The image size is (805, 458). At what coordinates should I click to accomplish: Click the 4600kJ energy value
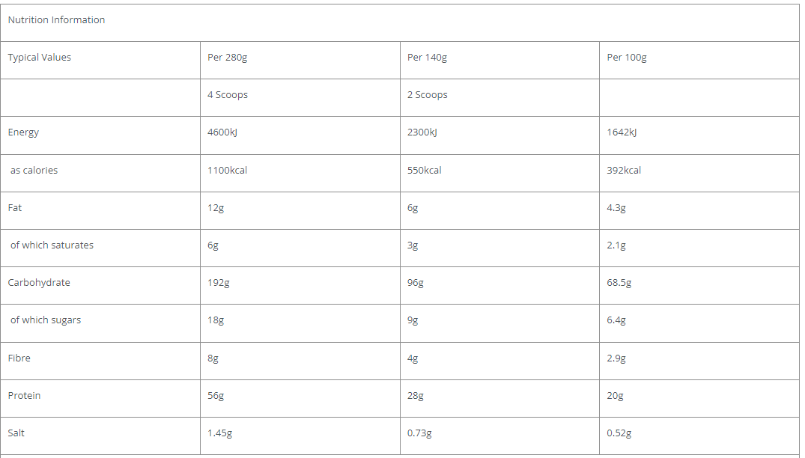(x=222, y=132)
